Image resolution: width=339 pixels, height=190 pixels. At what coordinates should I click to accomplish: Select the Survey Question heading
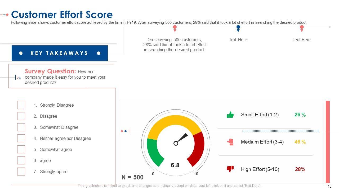coord(50,71)
